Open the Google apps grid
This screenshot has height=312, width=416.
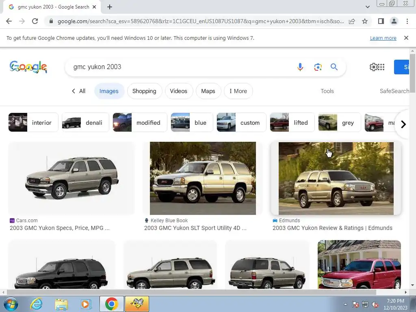381,67
